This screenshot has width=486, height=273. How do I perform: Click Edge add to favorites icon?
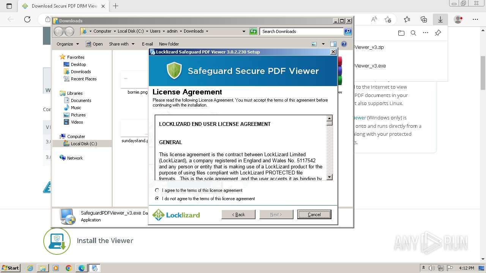pos(388,19)
